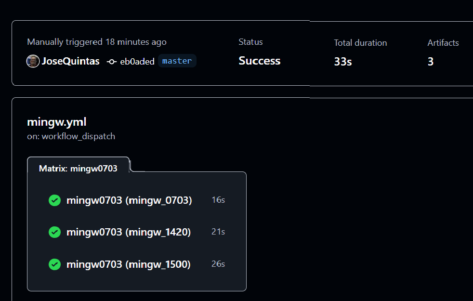Select the master branch label
The height and width of the screenshot is (301, 473).
click(x=177, y=61)
